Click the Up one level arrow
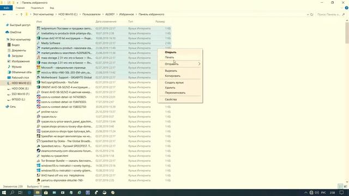349x196 pixels. (21, 15)
